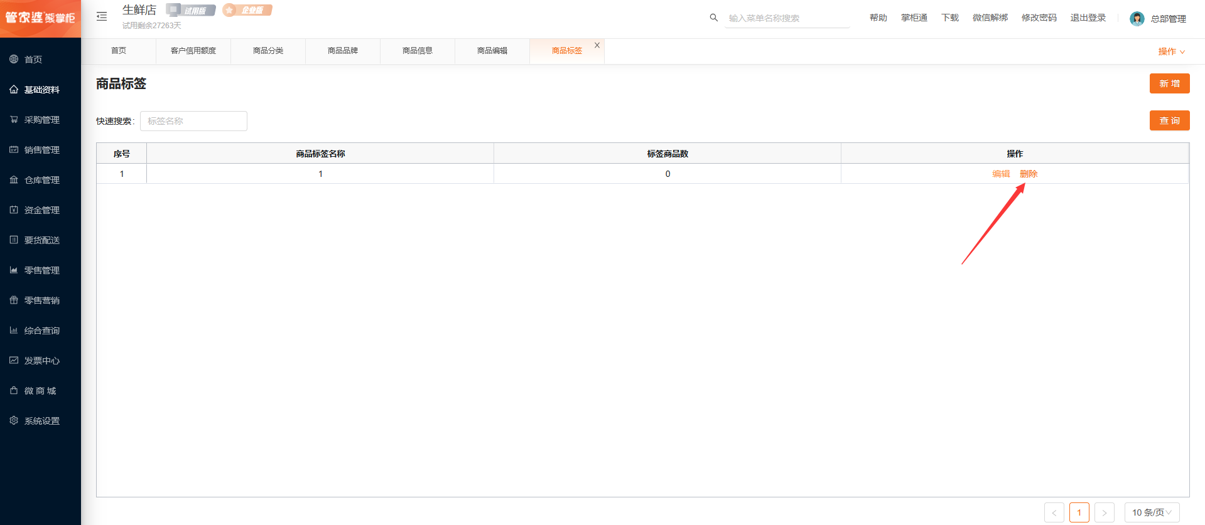The height and width of the screenshot is (525, 1205).
Task: Open the user avatar for 总部管理
Action: (x=1137, y=19)
